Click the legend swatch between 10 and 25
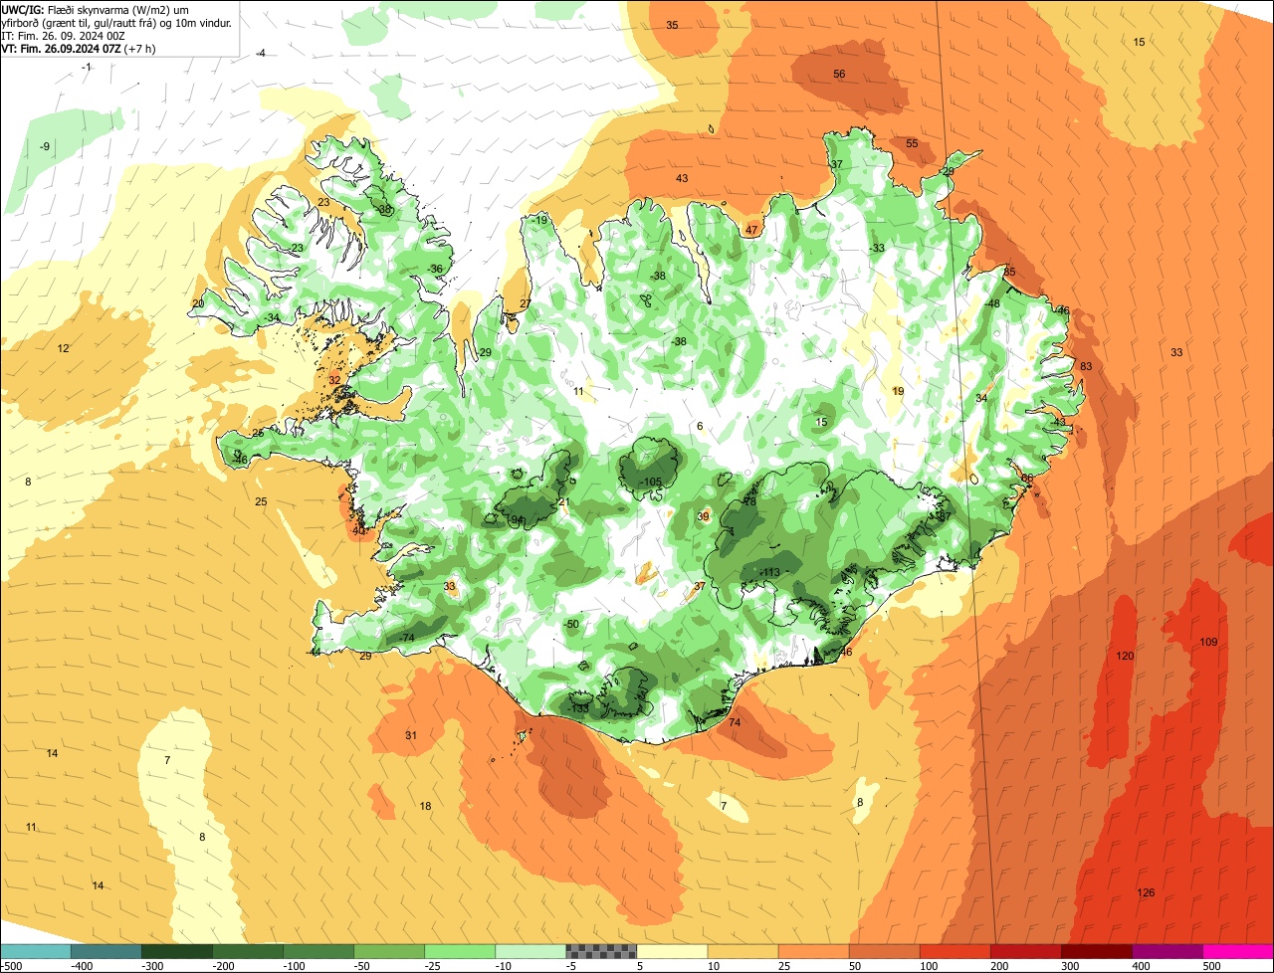This screenshot has height=973, width=1274. [743, 951]
